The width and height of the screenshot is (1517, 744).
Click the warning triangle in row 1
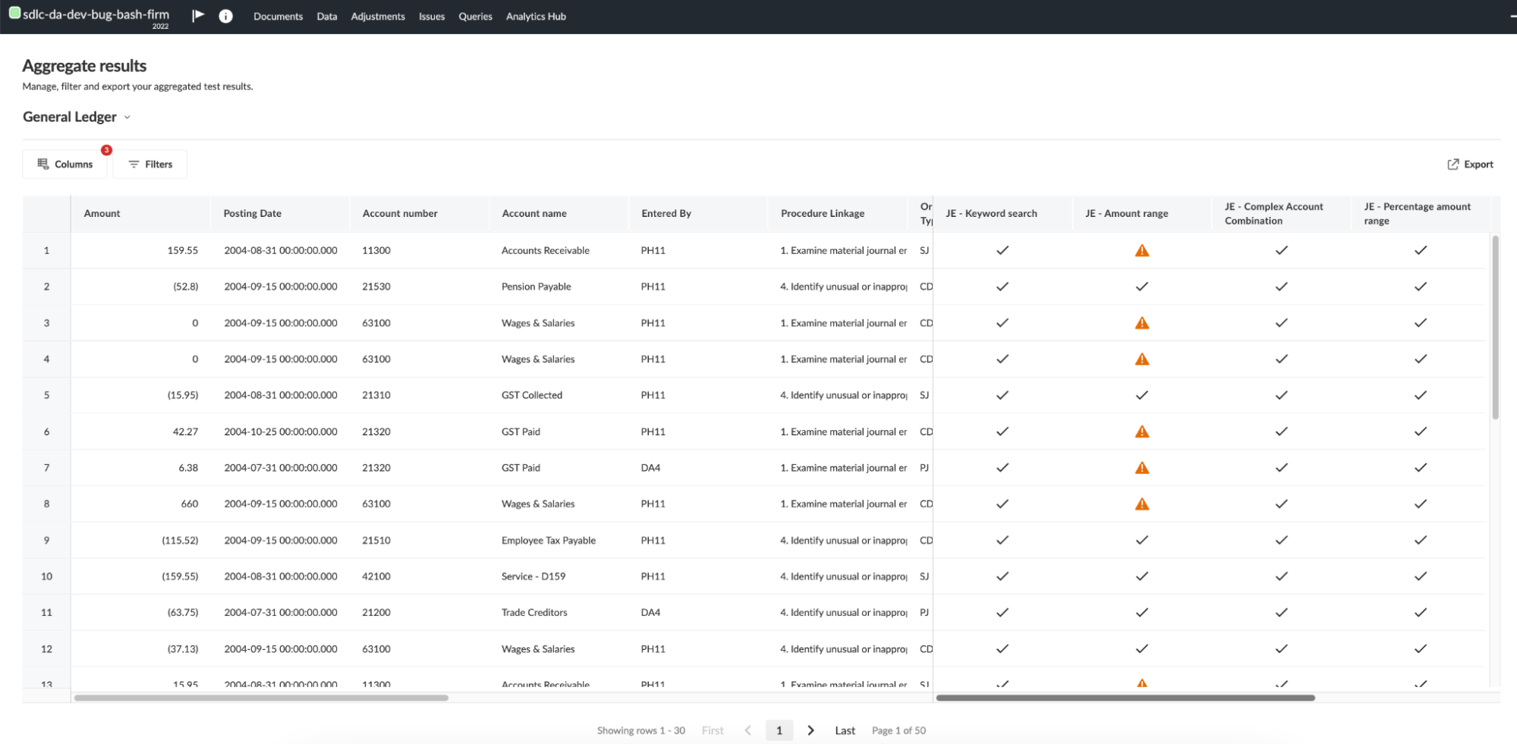pyautogui.click(x=1141, y=250)
